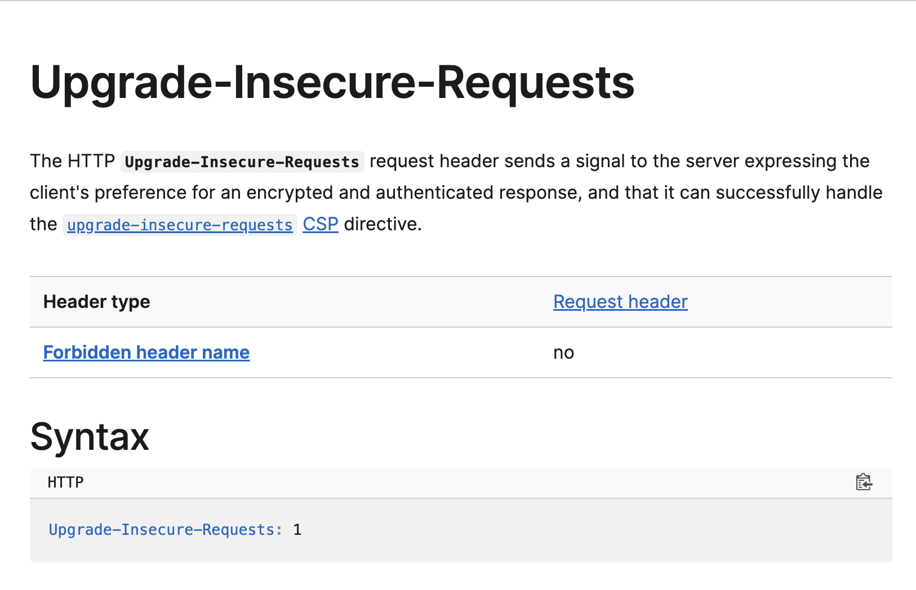Viewport: 916px width, 590px height.
Task: Select the Upgrade-Insecure-Requests page title
Action: click(332, 83)
